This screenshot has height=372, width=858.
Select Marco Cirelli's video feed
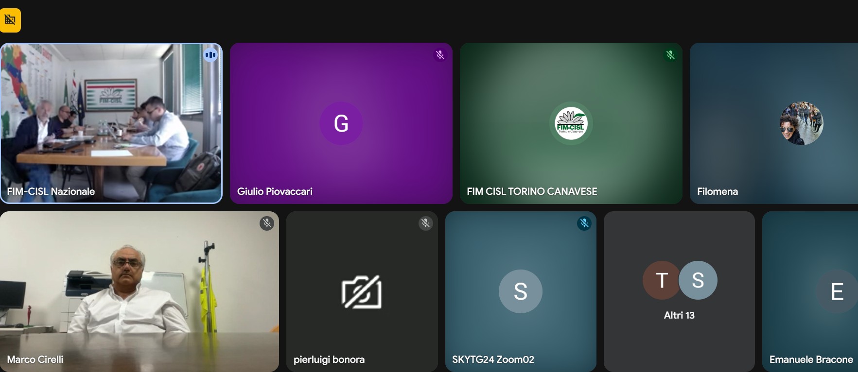[x=139, y=291]
